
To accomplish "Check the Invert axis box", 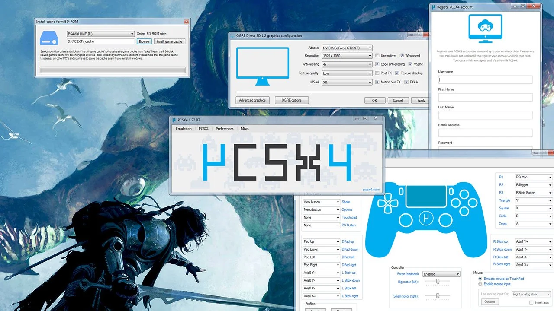I will click(531, 302).
